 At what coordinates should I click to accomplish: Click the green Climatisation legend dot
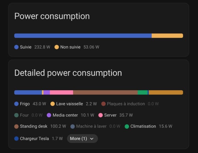[127, 126]
